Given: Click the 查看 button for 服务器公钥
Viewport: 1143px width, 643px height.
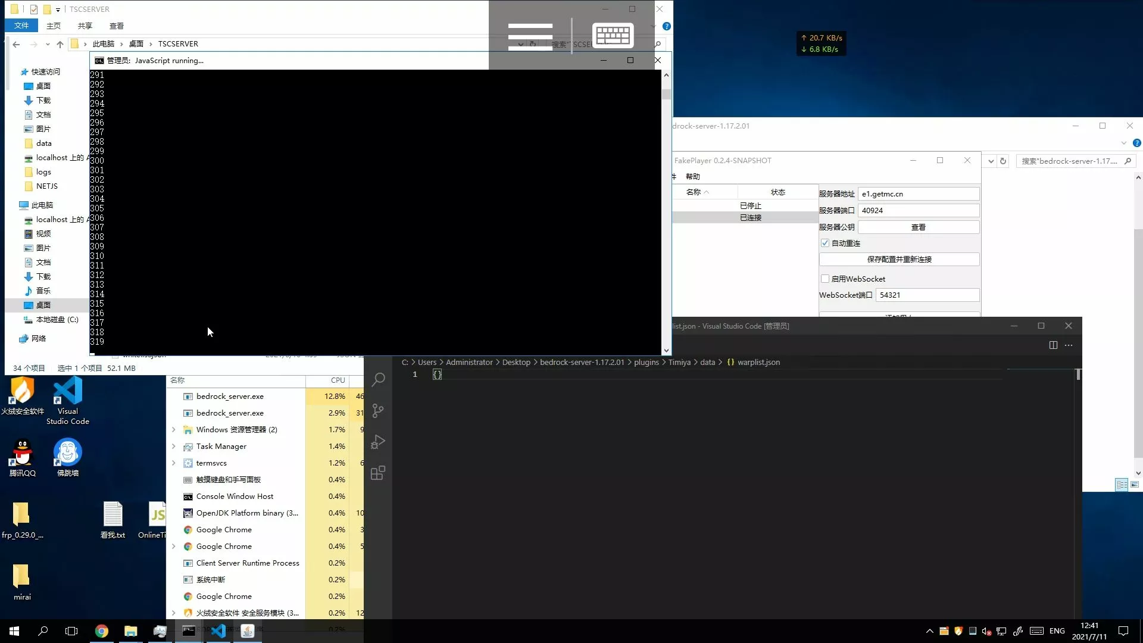Looking at the screenshot, I should click(918, 227).
